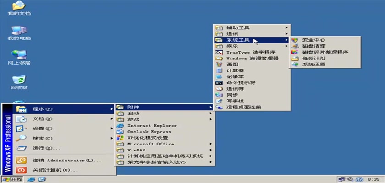Select 文档(D) in the Start menu

[x=64, y=119]
